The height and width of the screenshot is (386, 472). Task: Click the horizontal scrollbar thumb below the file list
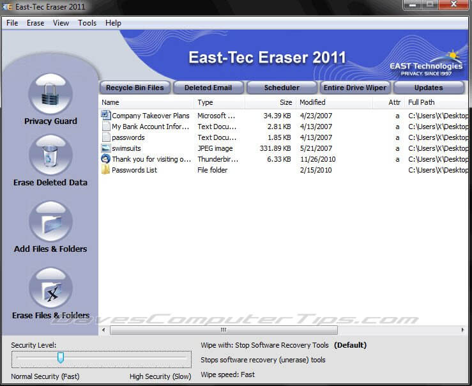point(224,330)
